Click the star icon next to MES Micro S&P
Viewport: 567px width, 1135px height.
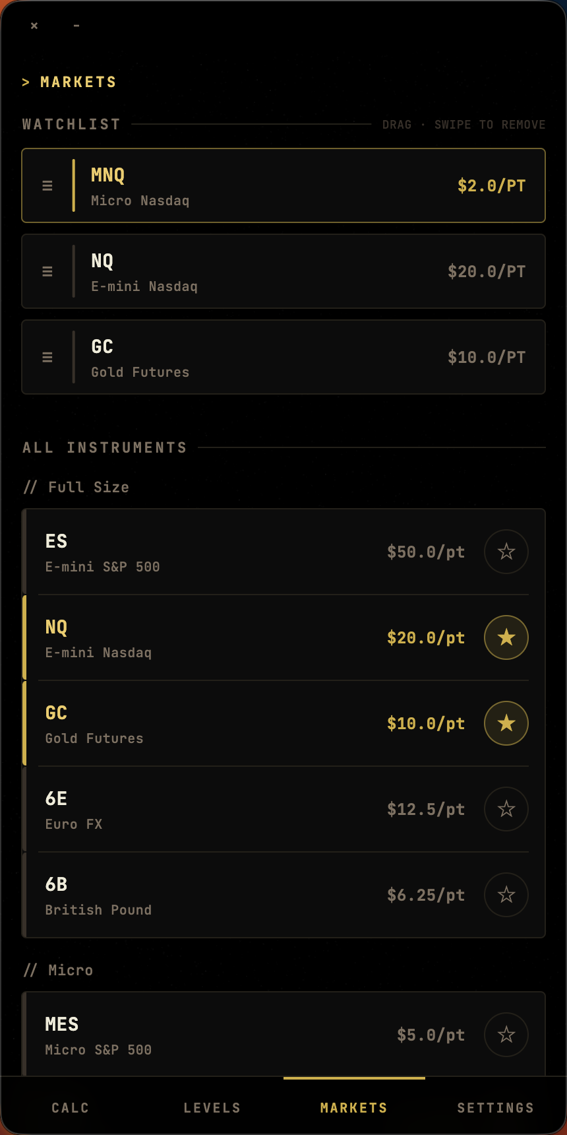point(506,1035)
